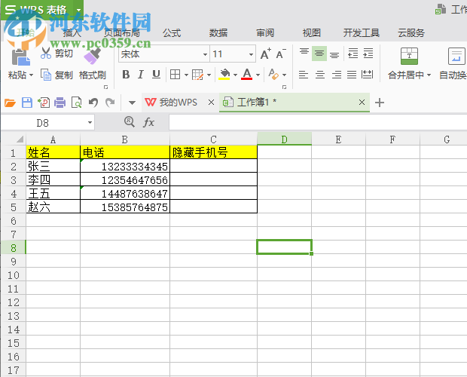This screenshot has width=467, height=377.
Task: Apply borders with the border icon
Action: (175, 74)
